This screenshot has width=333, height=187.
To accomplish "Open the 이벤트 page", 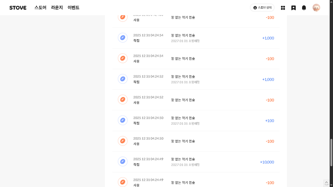I will pos(73,8).
